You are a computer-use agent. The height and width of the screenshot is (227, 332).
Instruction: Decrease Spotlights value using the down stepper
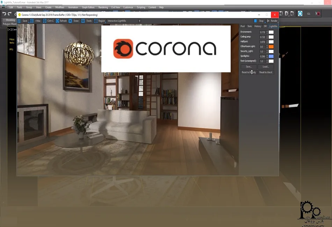tap(267, 57)
